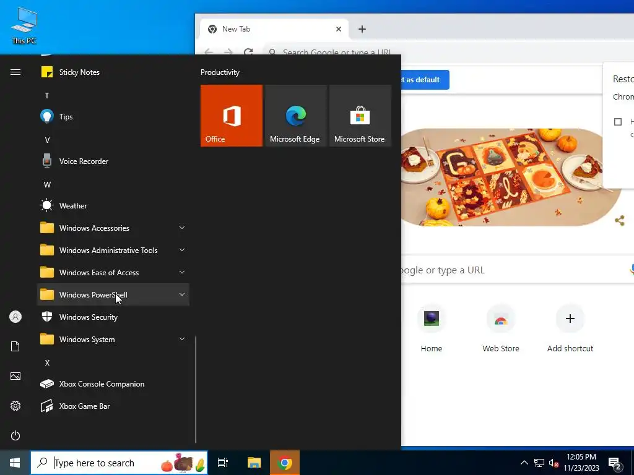
Task: Reload the Chrome page
Action: [248, 52]
